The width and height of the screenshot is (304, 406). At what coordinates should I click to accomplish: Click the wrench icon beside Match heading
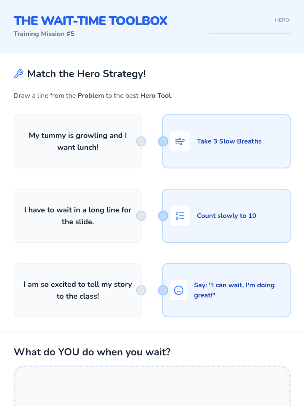click(18, 74)
